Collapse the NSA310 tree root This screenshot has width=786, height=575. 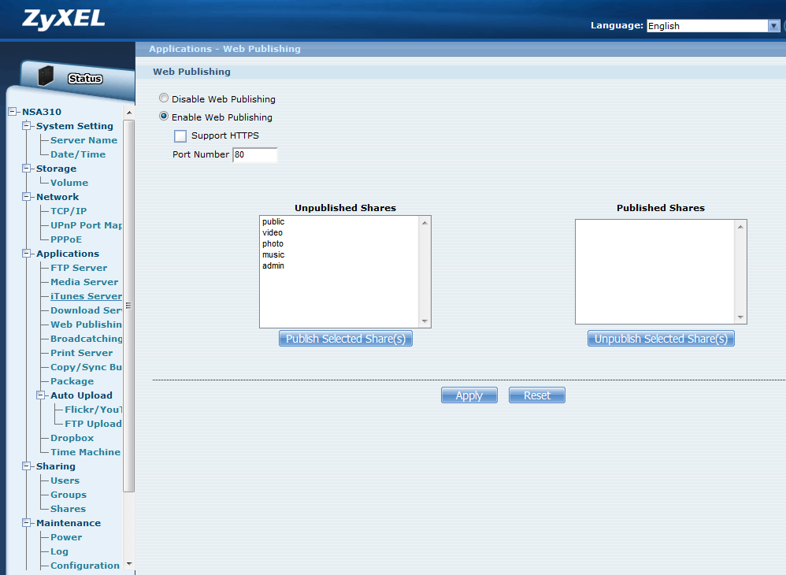tap(13, 112)
